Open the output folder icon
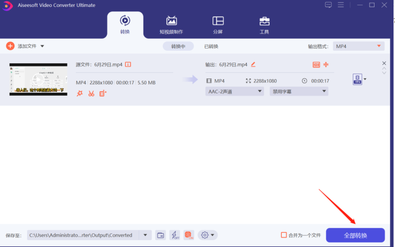 [160, 235]
